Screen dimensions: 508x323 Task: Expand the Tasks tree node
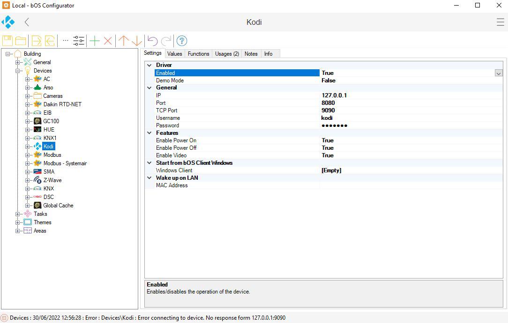coord(17,214)
